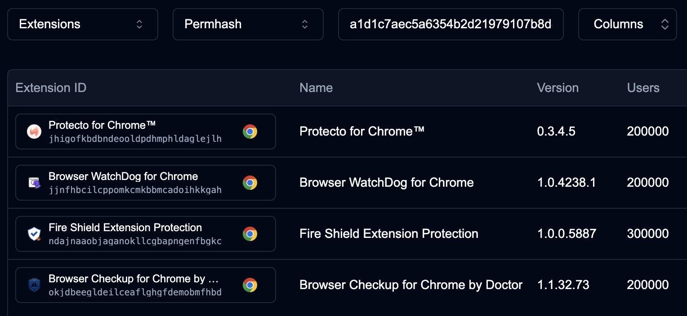Image resolution: width=687 pixels, height=316 pixels.
Task: Click the permhash search input field
Action: click(451, 24)
